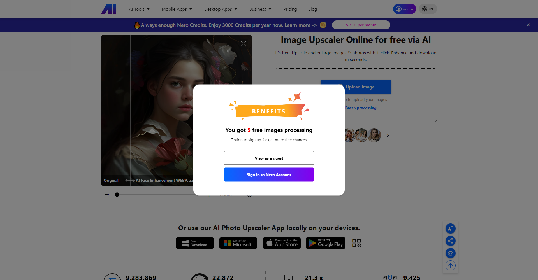
Task: Choose View as a guest
Action: (x=269, y=158)
